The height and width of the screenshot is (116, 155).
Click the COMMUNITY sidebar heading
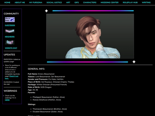point(11,14)
